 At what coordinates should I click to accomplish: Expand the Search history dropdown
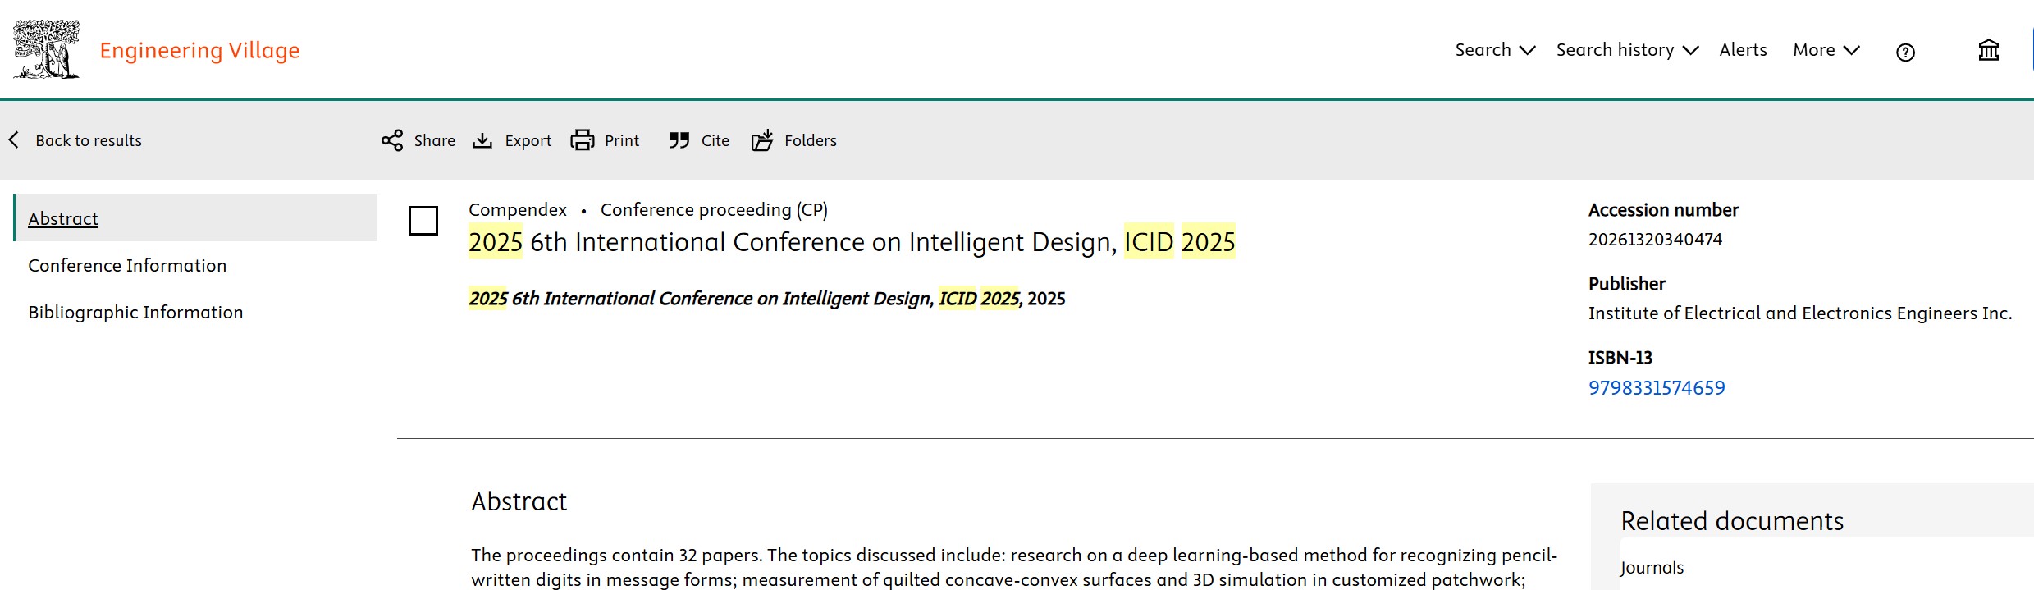[x=1627, y=50]
